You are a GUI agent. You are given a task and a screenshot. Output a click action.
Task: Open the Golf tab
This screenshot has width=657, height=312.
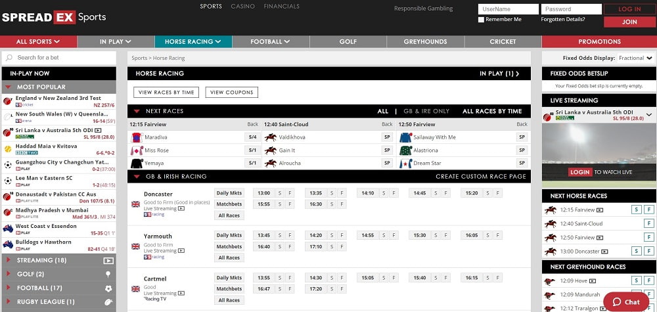tap(348, 41)
